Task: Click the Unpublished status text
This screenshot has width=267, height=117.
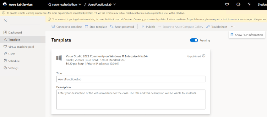Action: (x=194, y=56)
